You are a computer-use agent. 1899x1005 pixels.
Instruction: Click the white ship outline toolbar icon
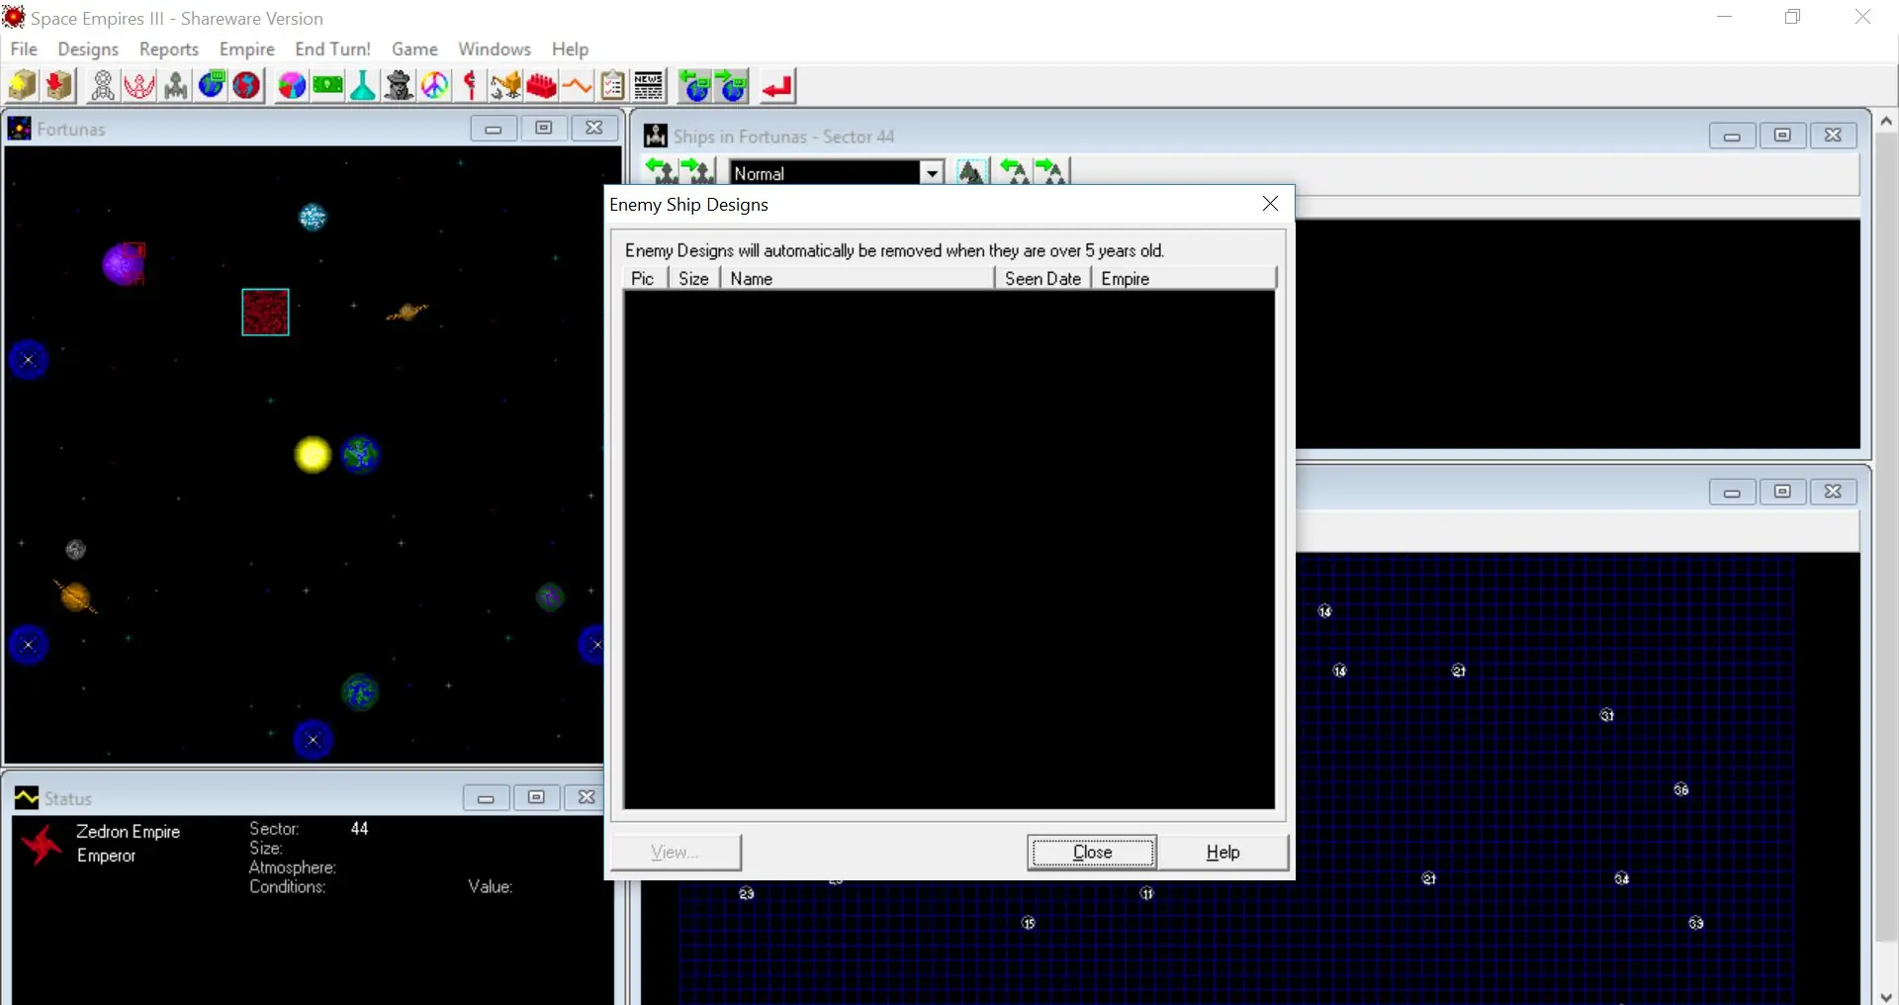[x=103, y=86]
